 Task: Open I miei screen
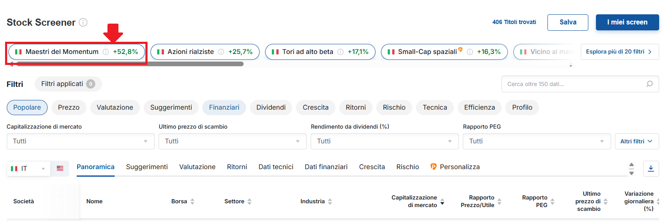[x=627, y=22]
